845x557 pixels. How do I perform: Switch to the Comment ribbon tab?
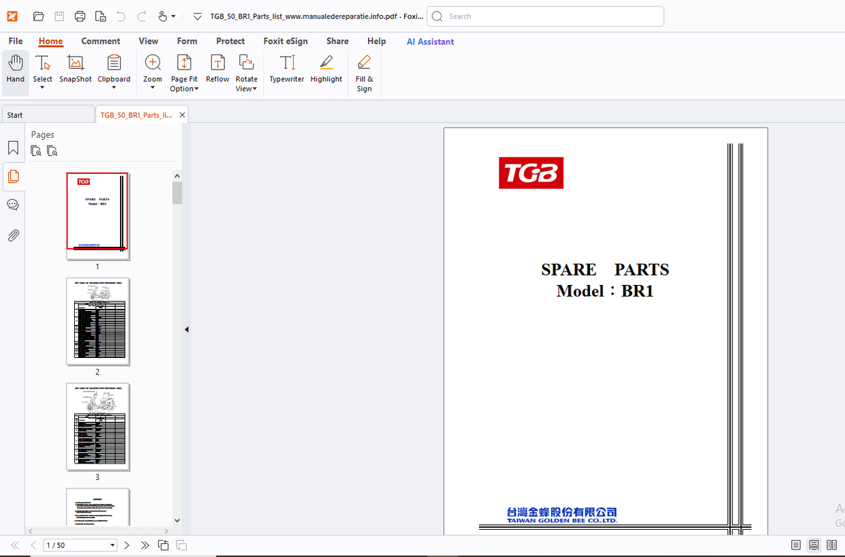tap(101, 41)
